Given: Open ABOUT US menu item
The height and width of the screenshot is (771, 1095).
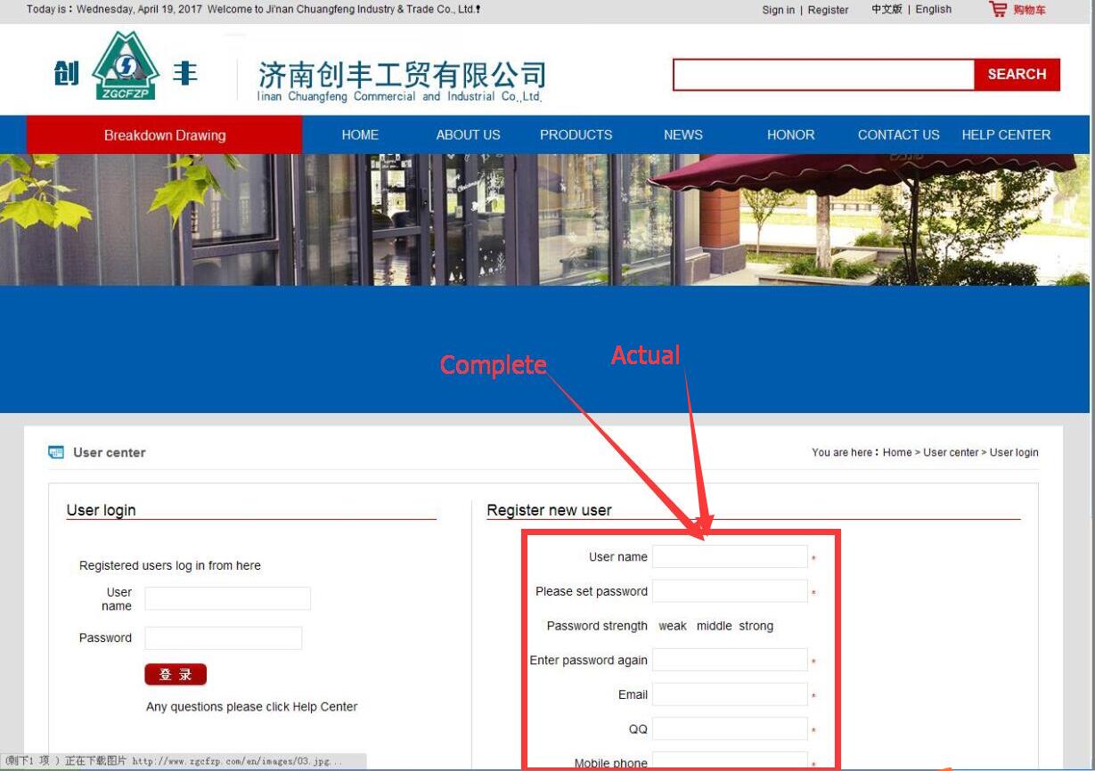Looking at the screenshot, I should (468, 135).
